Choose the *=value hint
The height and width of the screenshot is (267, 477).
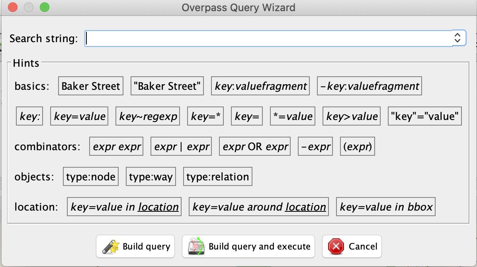[293, 116]
